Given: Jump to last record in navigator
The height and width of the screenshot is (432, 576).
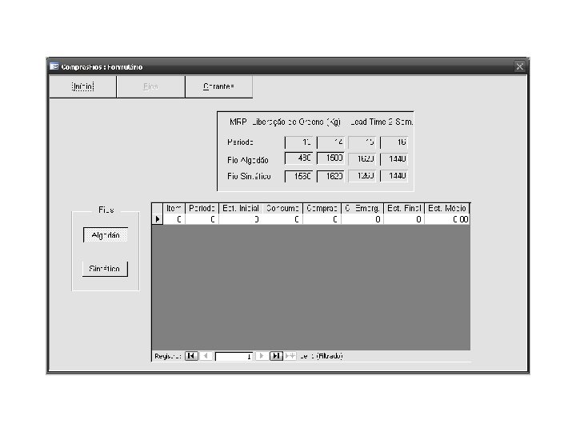Looking at the screenshot, I should pos(276,355).
